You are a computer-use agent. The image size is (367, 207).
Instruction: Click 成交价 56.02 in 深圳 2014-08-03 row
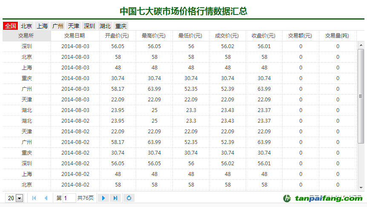coord(227,46)
